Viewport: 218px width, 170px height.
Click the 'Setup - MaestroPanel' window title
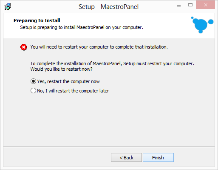[108, 7]
